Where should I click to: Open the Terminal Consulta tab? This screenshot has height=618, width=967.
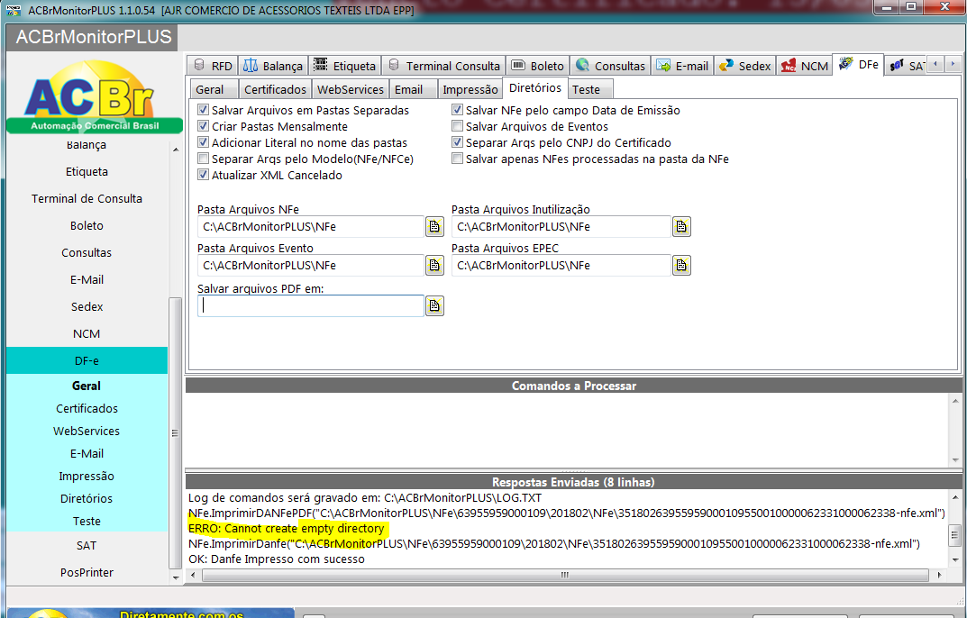[x=444, y=66]
